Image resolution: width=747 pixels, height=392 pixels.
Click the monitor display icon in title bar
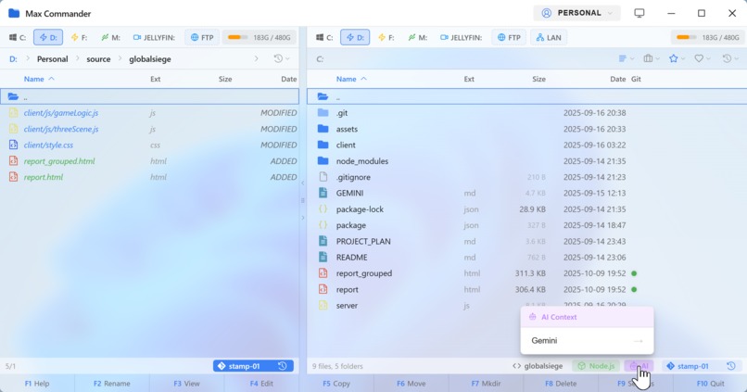pos(639,13)
